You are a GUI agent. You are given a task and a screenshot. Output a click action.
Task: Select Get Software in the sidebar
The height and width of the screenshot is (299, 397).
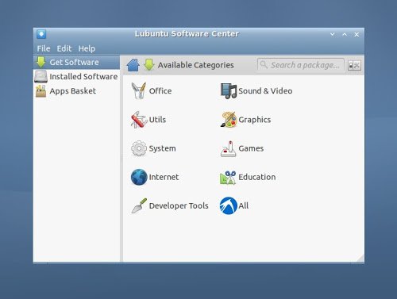point(77,62)
